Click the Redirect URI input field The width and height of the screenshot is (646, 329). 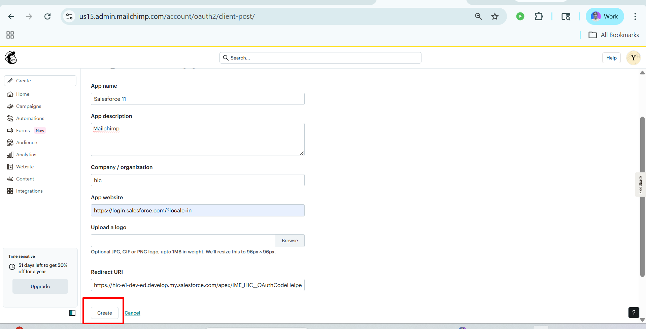pos(198,285)
